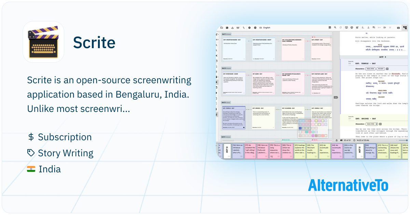The image size is (410, 215).
Task: Select the 'EXT. CLEARING - DAY' index card
Action: click(x=293, y=118)
